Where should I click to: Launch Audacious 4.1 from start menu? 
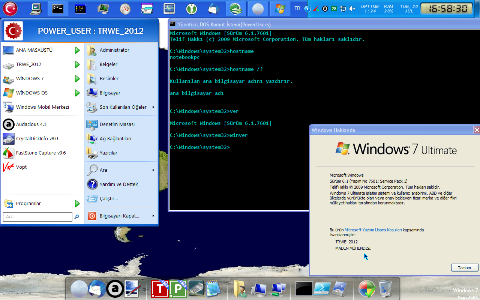pyautogui.click(x=42, y=124)
